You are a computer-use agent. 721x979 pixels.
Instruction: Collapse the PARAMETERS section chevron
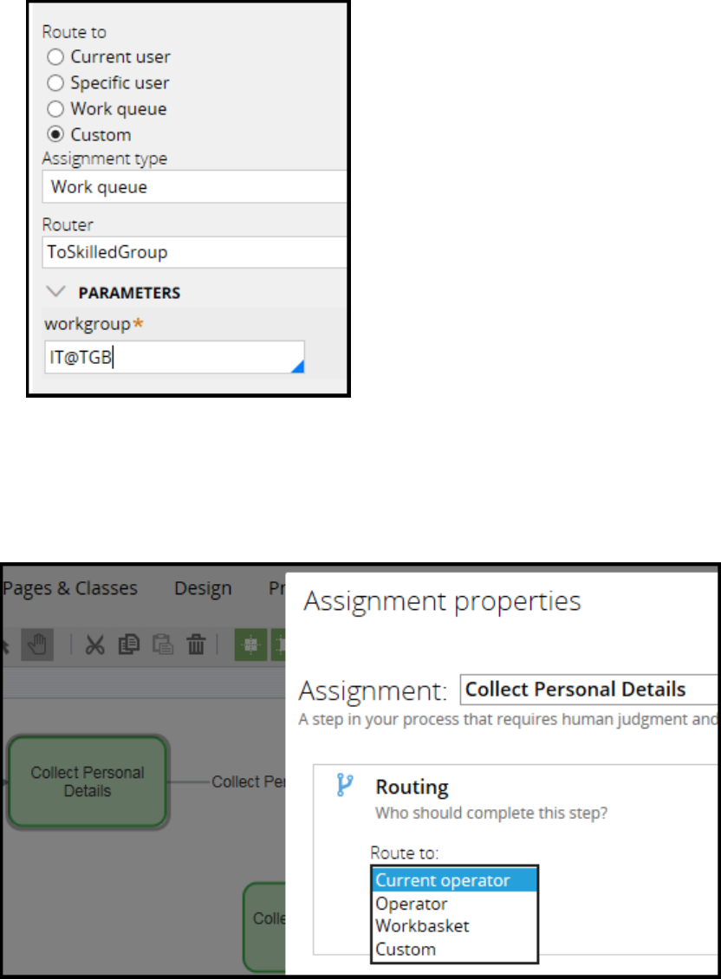pyautogui.click(x=55, y=293)
